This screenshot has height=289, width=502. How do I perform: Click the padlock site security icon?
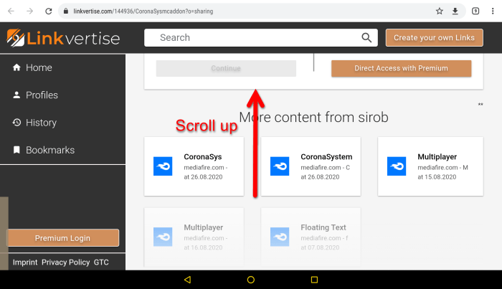click(66, 11)
